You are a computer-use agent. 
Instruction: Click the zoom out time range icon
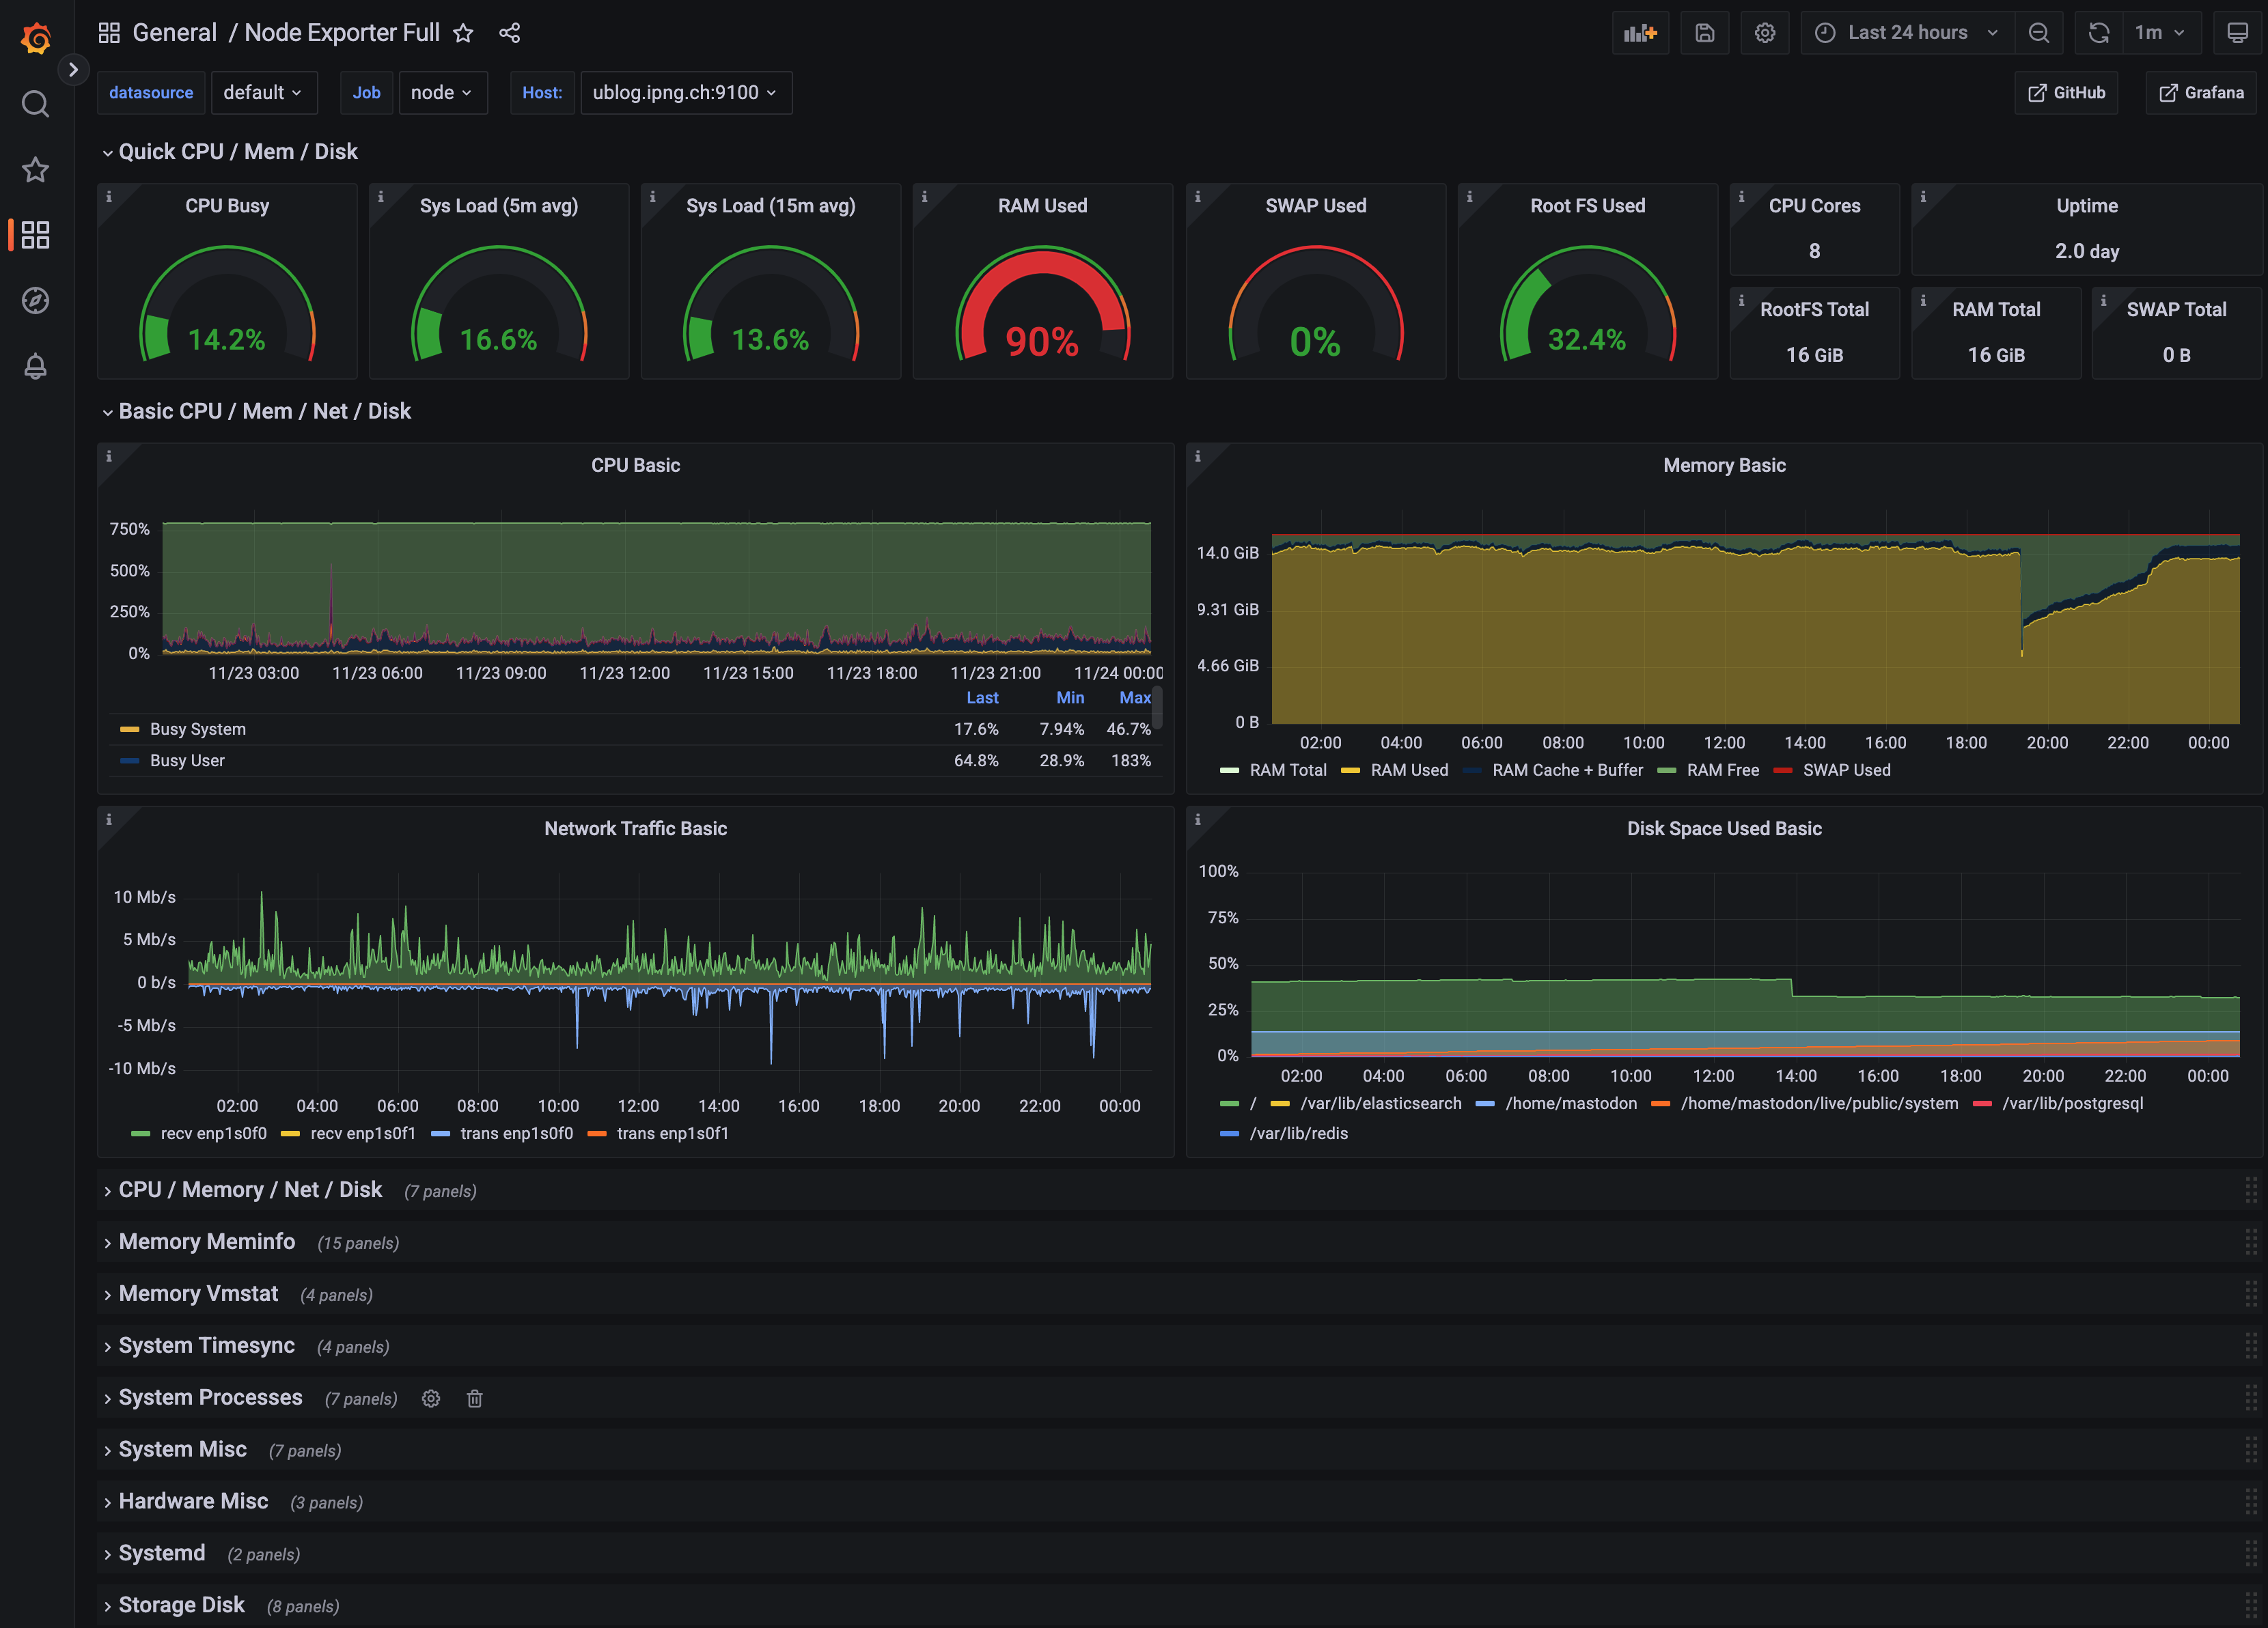(x=2039, y=33)
